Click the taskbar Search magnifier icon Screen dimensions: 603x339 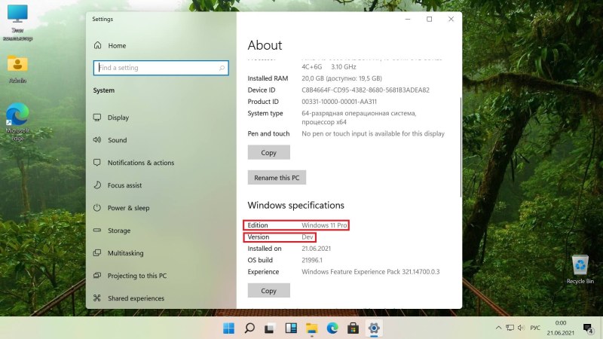pyautogui.click(x=249, y=328)
